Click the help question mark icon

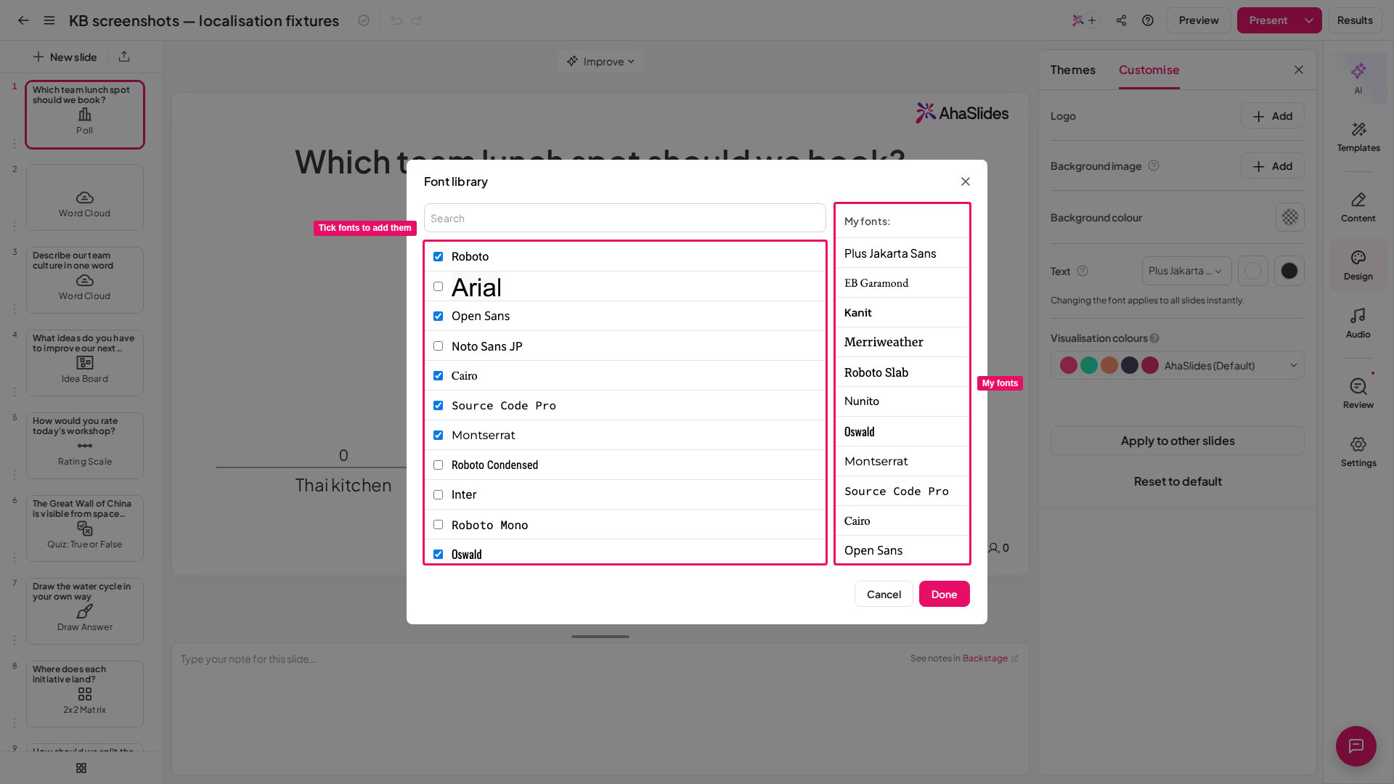click(1148, 20)
